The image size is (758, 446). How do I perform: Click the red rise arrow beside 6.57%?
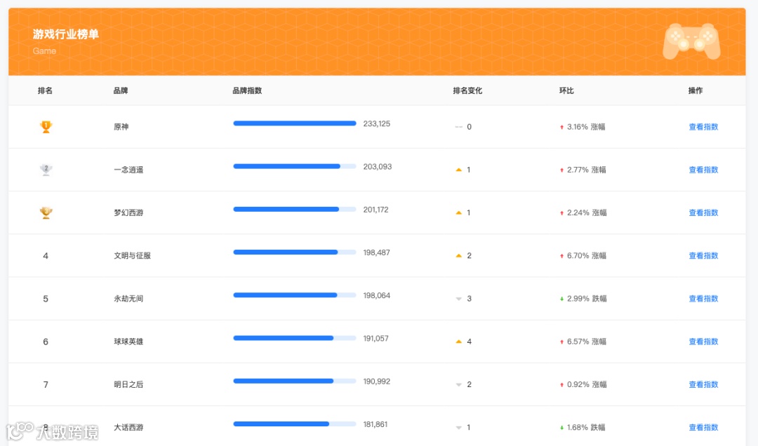click(561, 342)
